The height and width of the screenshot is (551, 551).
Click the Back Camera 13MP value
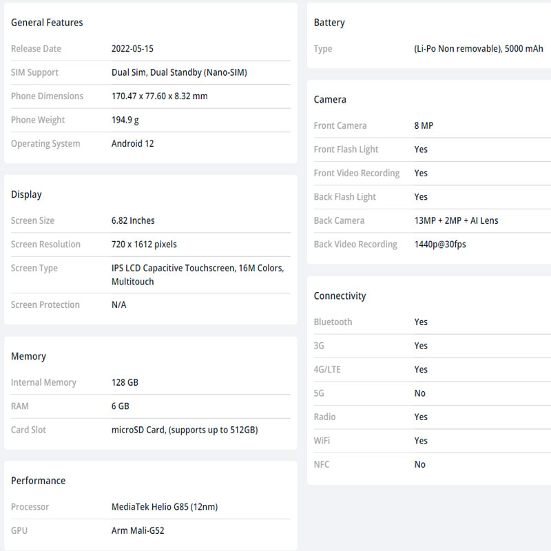point(456,220)
